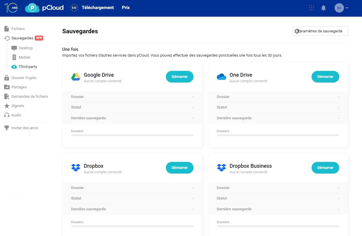The image size is (362, 236).
Task: Start the Google Drive backup
Action: pos(180,77)
